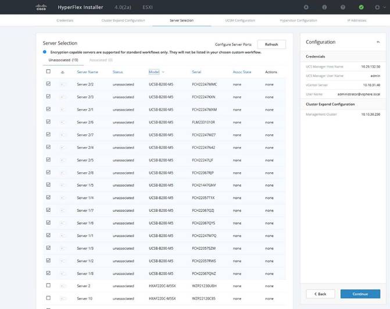The width and height of the screenshot is (390, 309).
Task: Click the Configure Server Ports link
Action: pyautogui.click(x=233, y=44)
